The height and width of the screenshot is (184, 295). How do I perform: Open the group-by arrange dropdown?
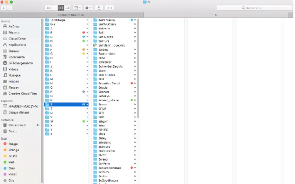click(77, 8)
